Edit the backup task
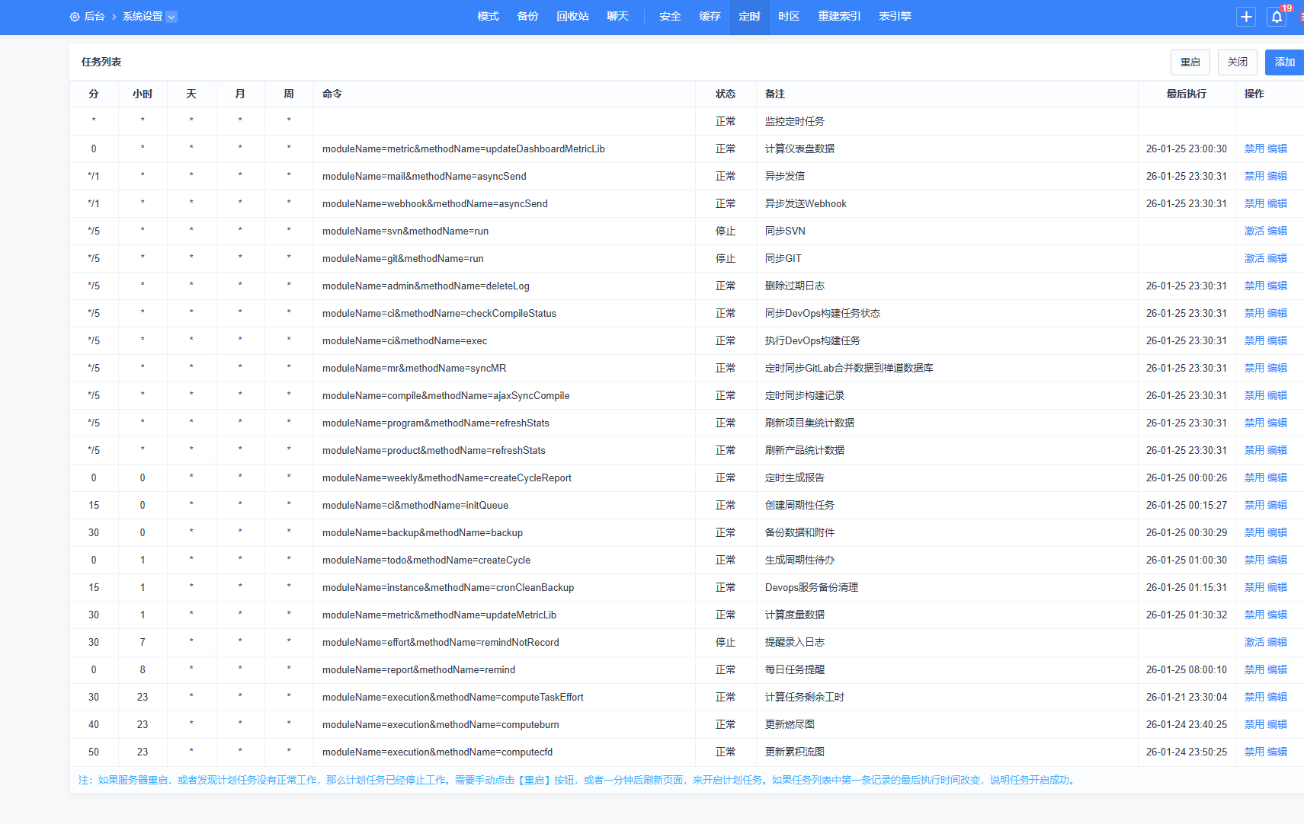1304x824 pixels. [1277, 533]
